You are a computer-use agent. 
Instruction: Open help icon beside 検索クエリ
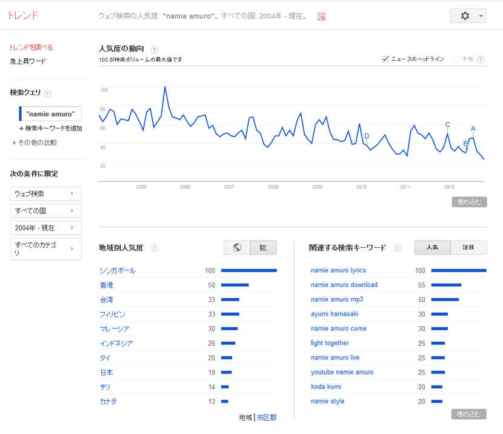[x=47, y=93]
